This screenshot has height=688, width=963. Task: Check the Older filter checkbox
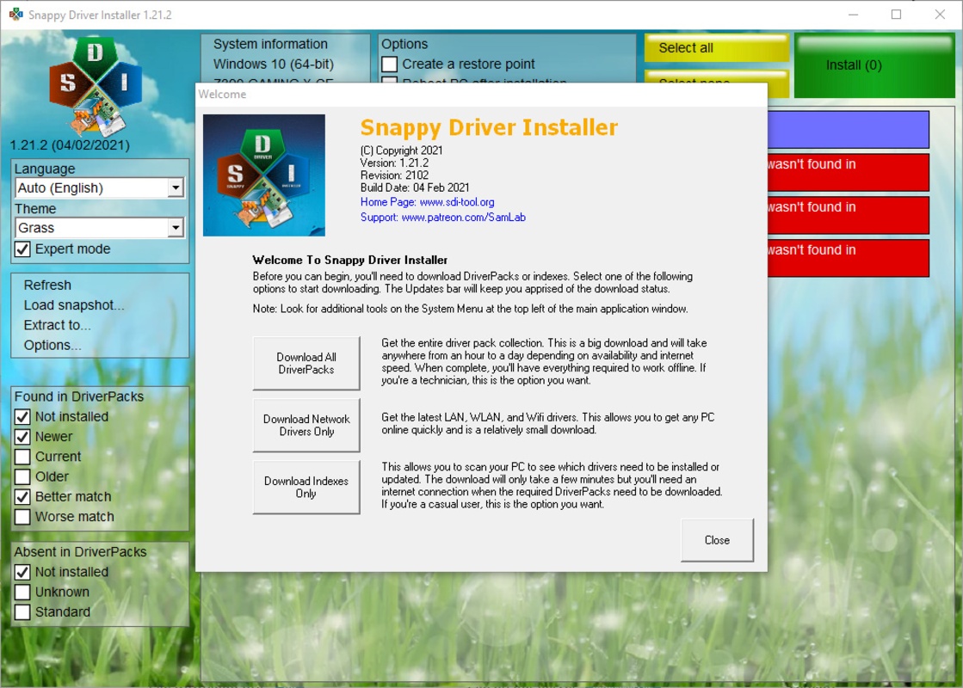click(x=22, y=476)
